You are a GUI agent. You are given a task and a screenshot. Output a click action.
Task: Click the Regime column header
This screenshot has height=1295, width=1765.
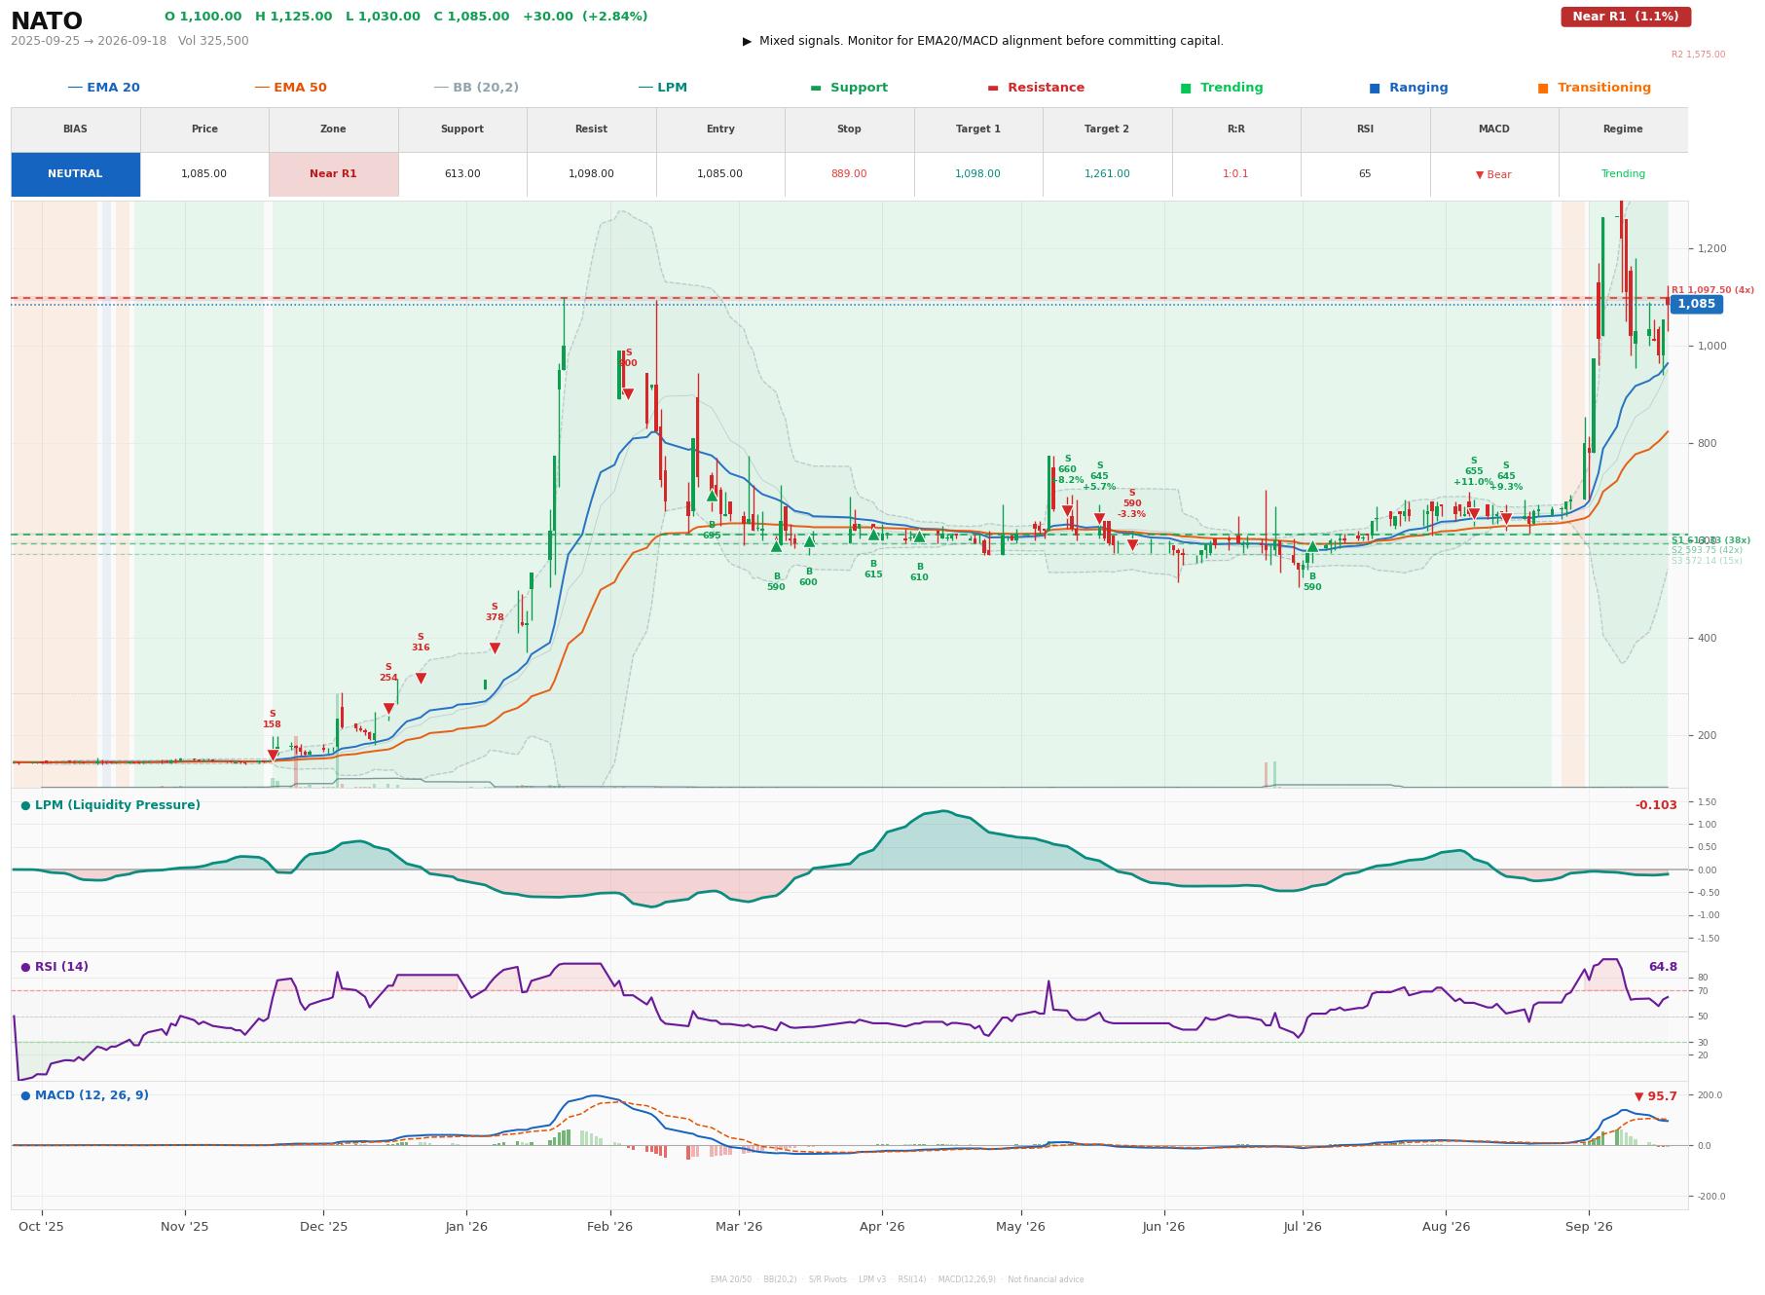tap(1623, 129)
